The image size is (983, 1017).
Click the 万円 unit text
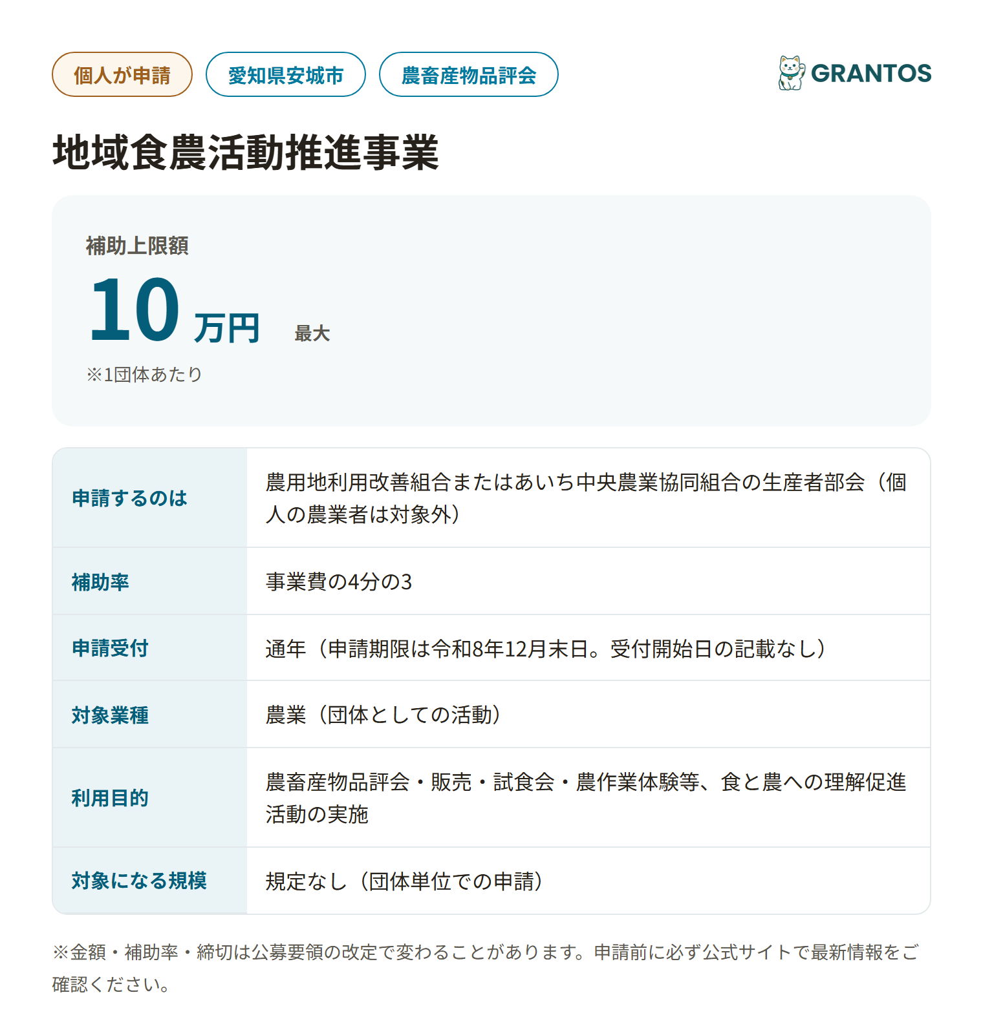coord(227,328)
